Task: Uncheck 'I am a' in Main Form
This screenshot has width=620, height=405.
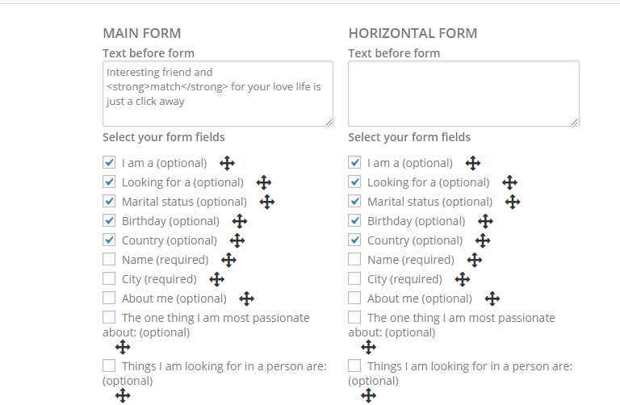Action: click(x=109, y=163)
